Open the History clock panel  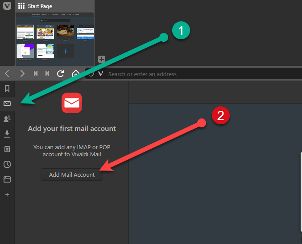tap(7, 164)
